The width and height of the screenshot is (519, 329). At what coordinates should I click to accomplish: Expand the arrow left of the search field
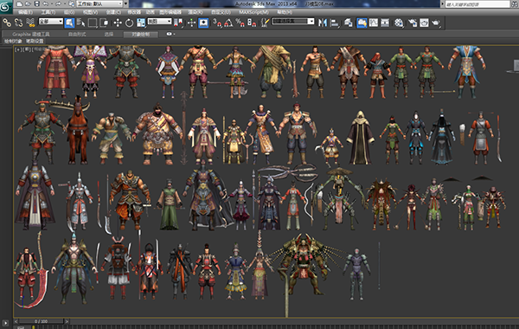443,4
